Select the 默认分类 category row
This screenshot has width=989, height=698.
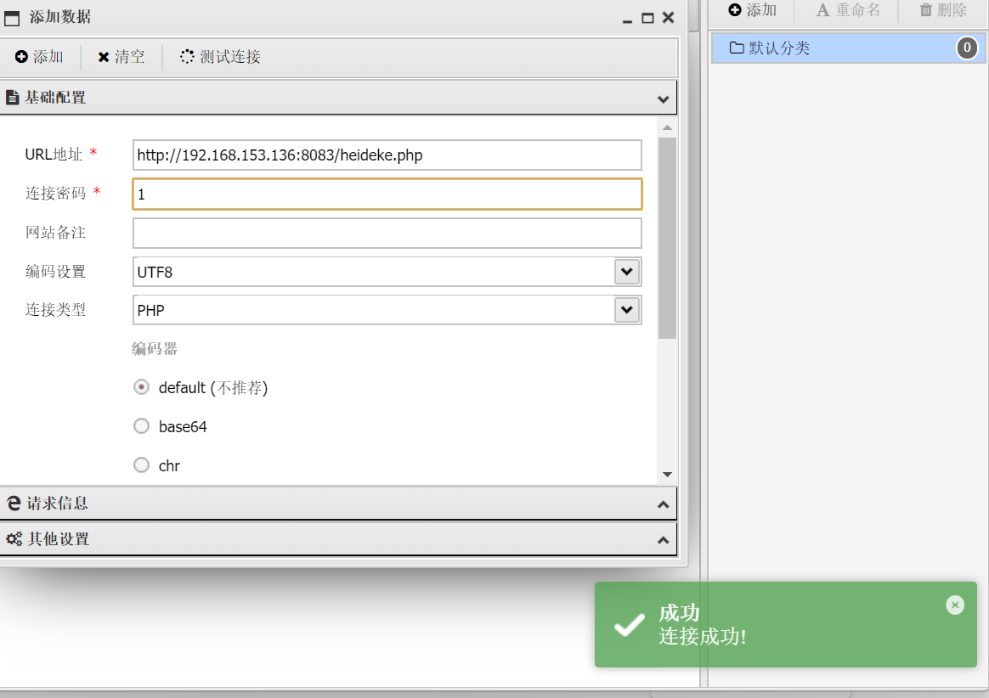[848, 48]
